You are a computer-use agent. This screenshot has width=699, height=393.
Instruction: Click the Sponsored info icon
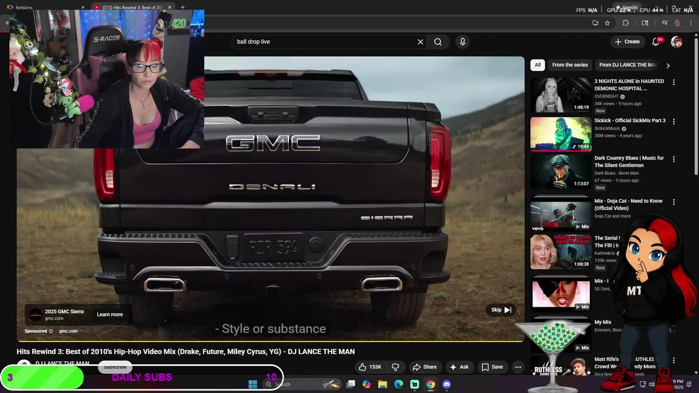(x=51, y=331)
